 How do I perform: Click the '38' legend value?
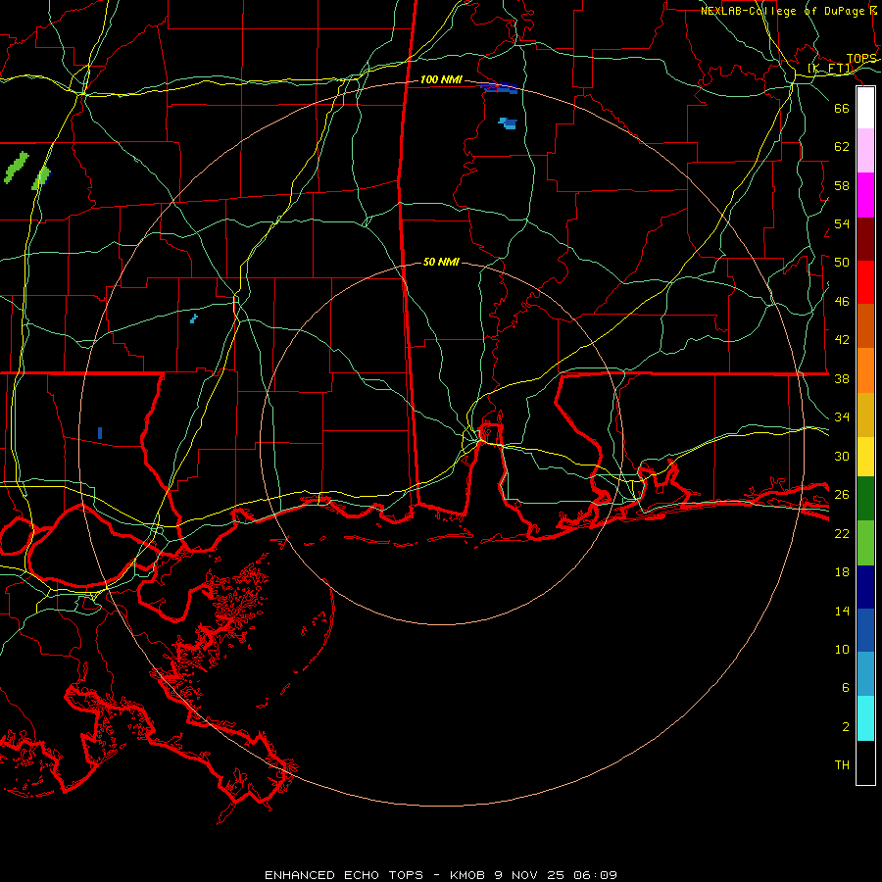[842, 378]
